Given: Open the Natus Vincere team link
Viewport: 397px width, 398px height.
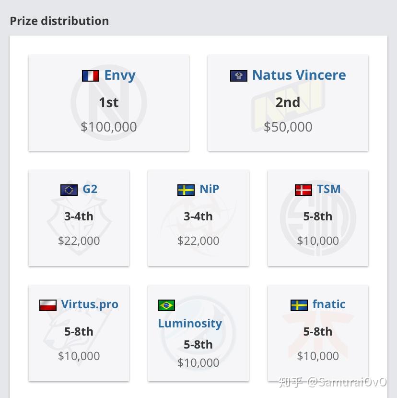Looking at the screenshot, I should pyautogui.click(x=299, y=75).
